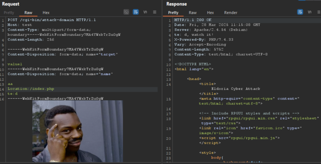
Task: Click the 'Content-Length: 5752' response header
Action: [199, 50]
